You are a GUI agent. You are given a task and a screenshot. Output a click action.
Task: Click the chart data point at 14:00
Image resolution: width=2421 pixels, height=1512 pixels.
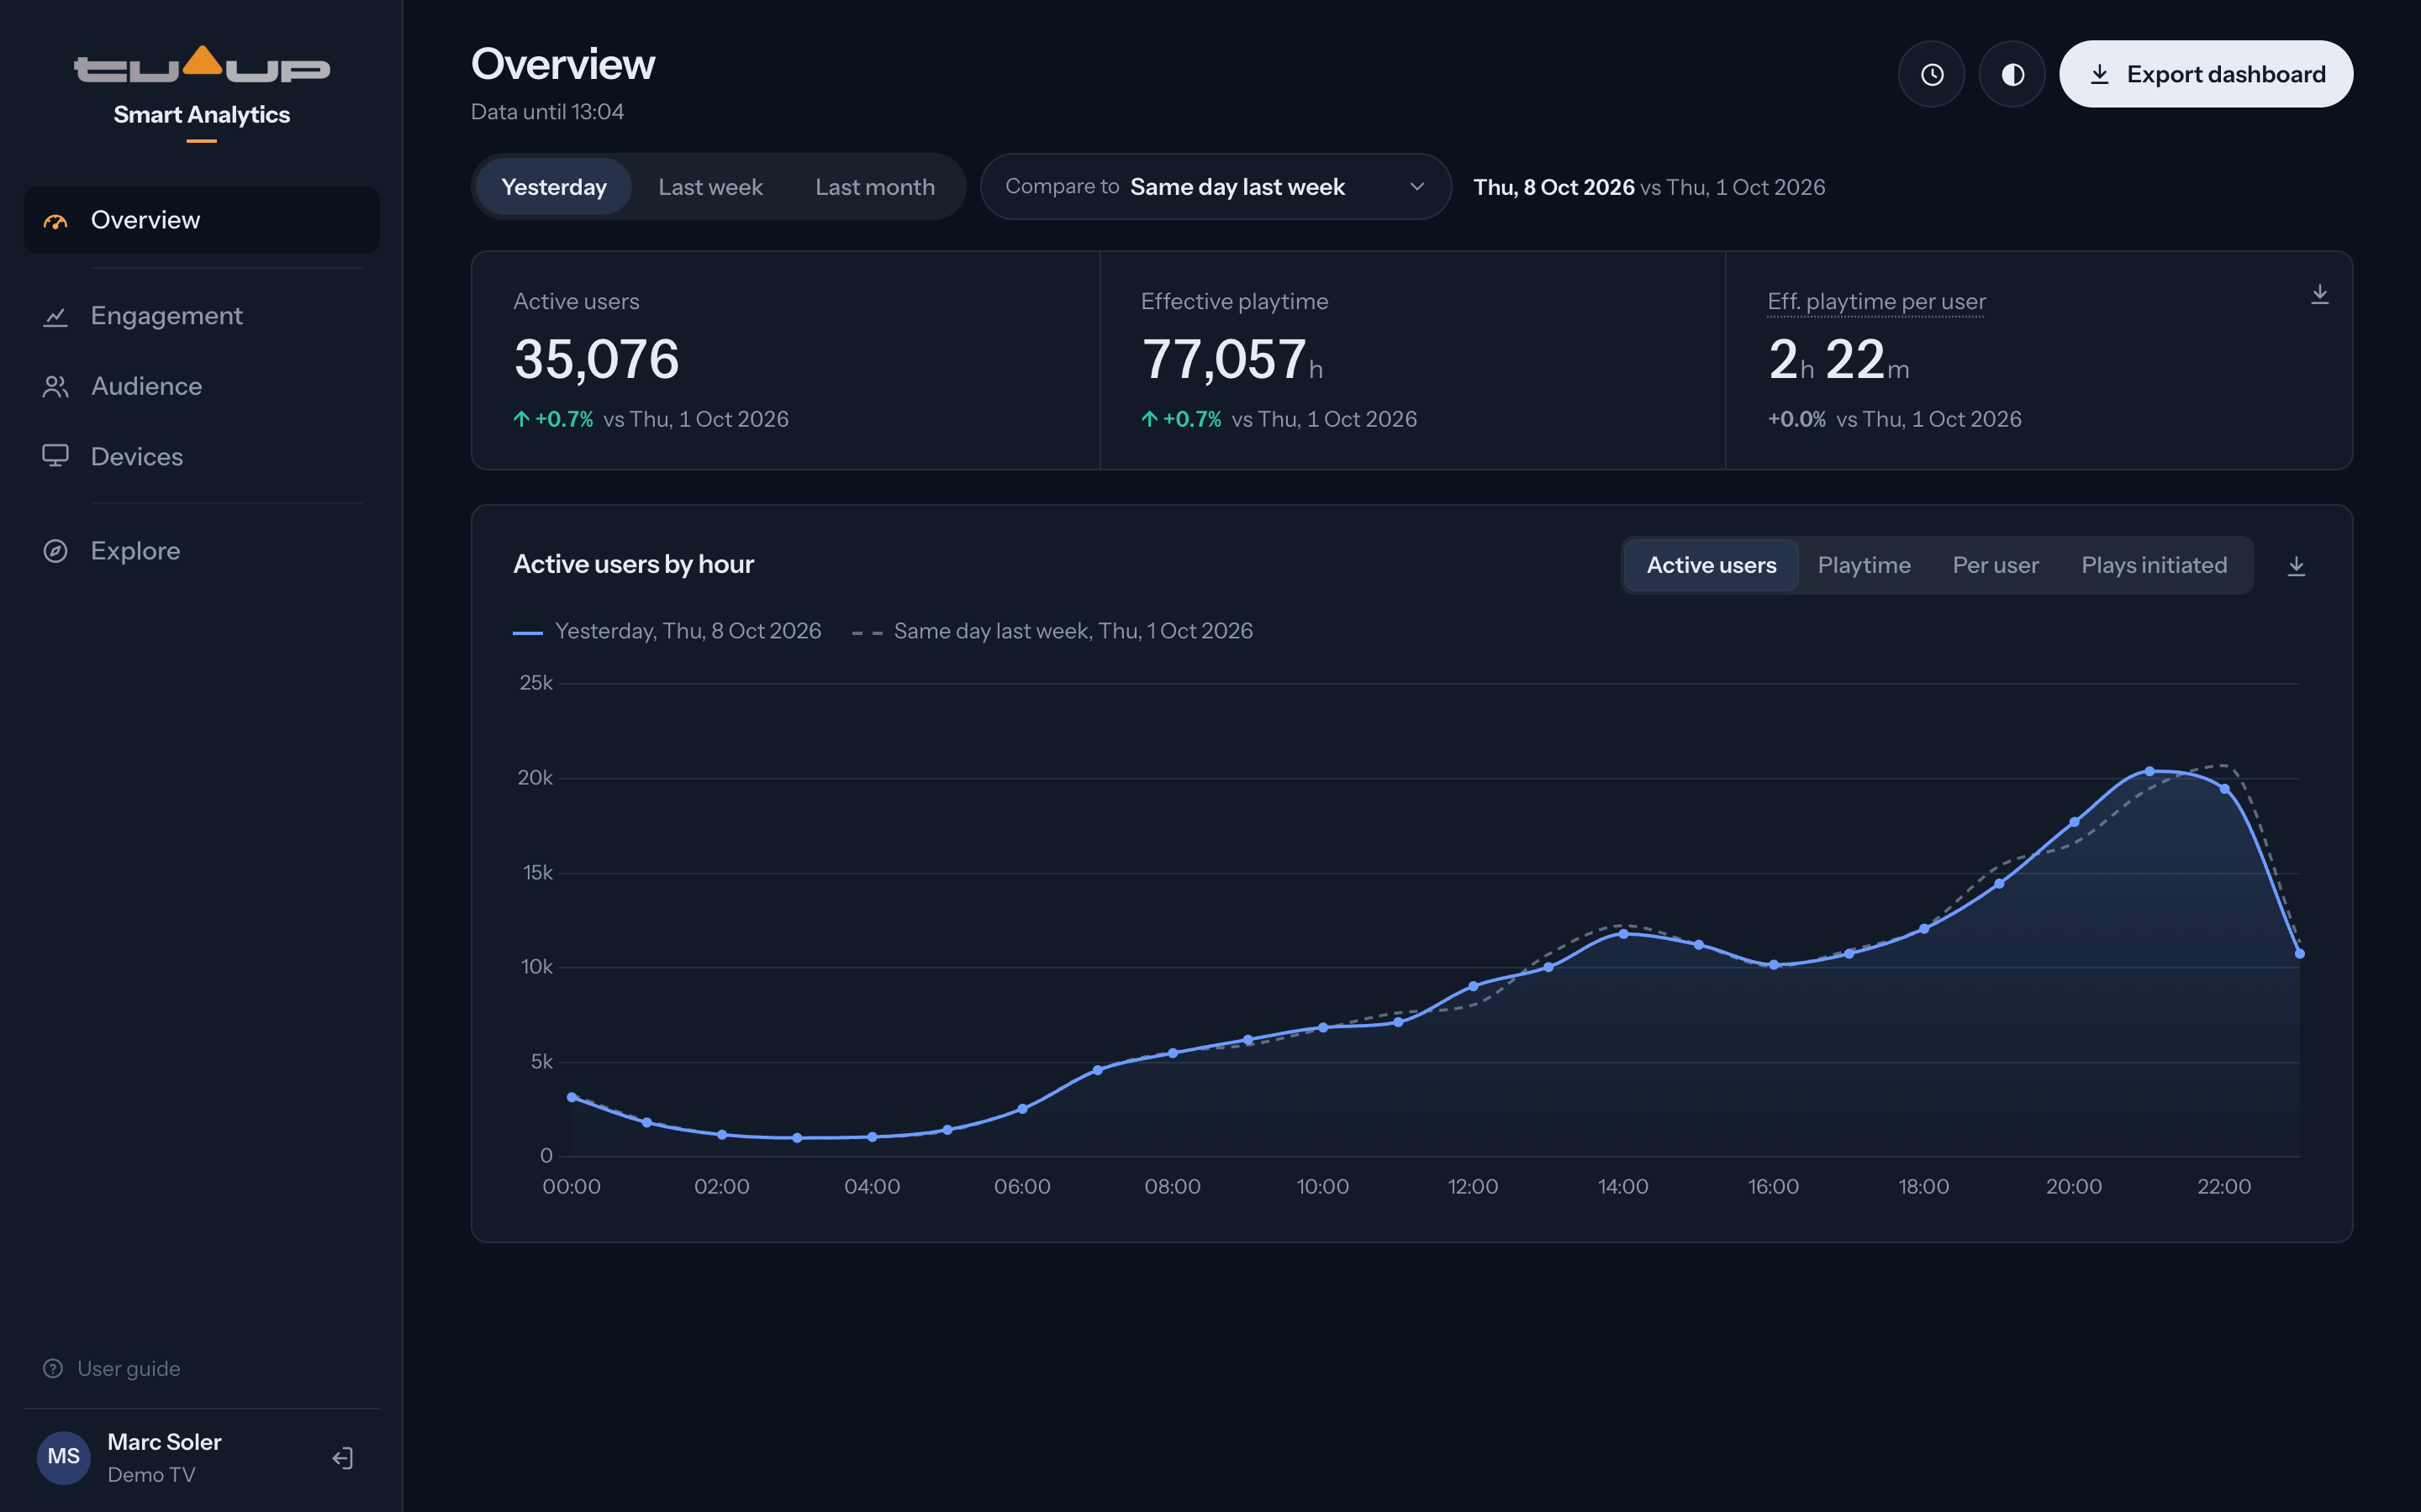point(1622,934)
